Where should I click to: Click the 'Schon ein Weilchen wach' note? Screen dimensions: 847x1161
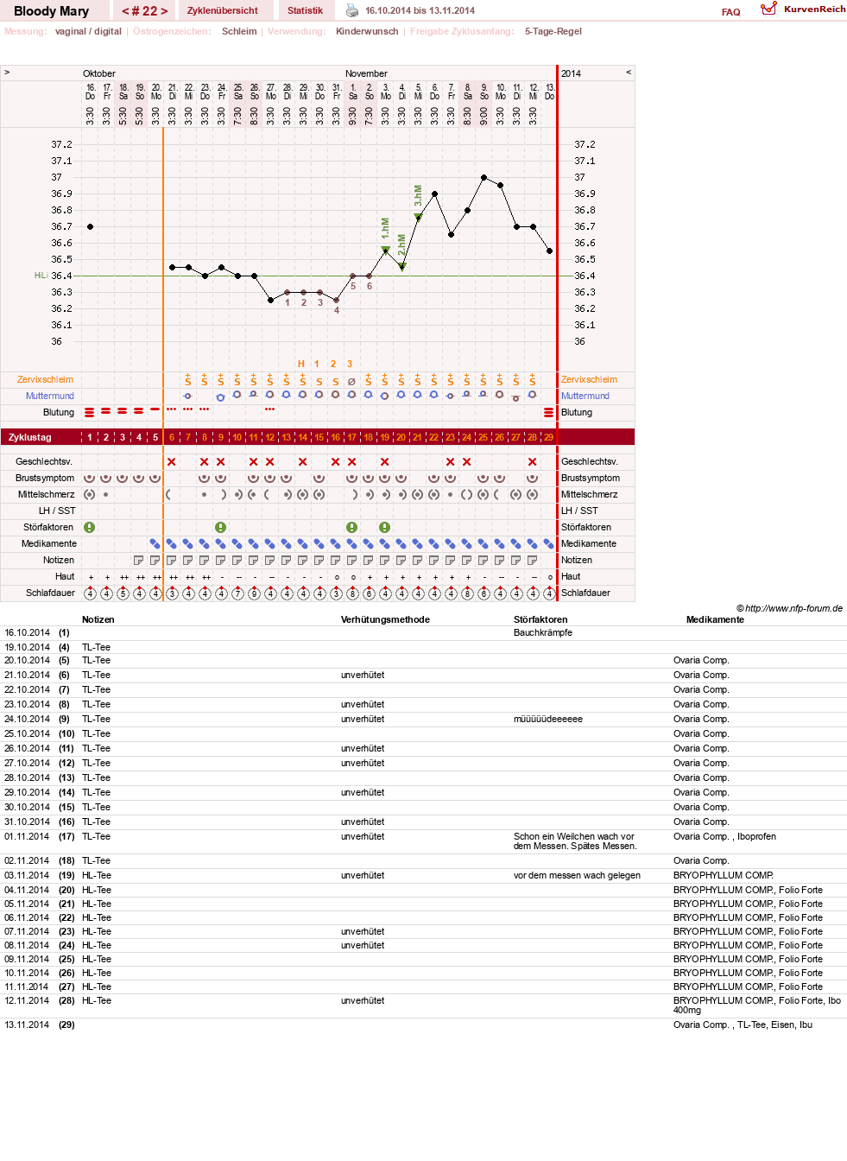pos(575,841)
